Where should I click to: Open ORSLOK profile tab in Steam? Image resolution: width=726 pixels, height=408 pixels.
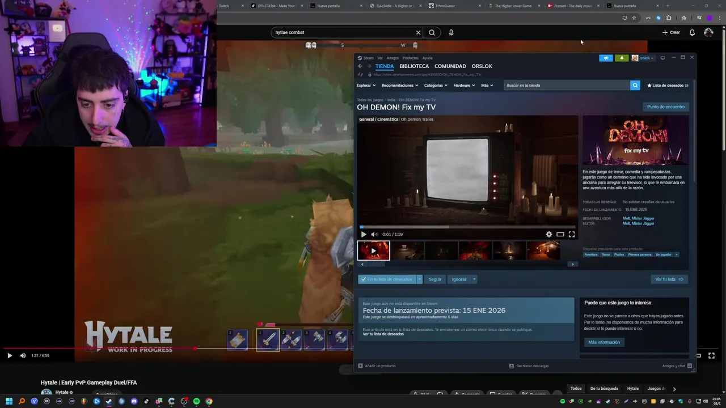[x=482, y=66]
